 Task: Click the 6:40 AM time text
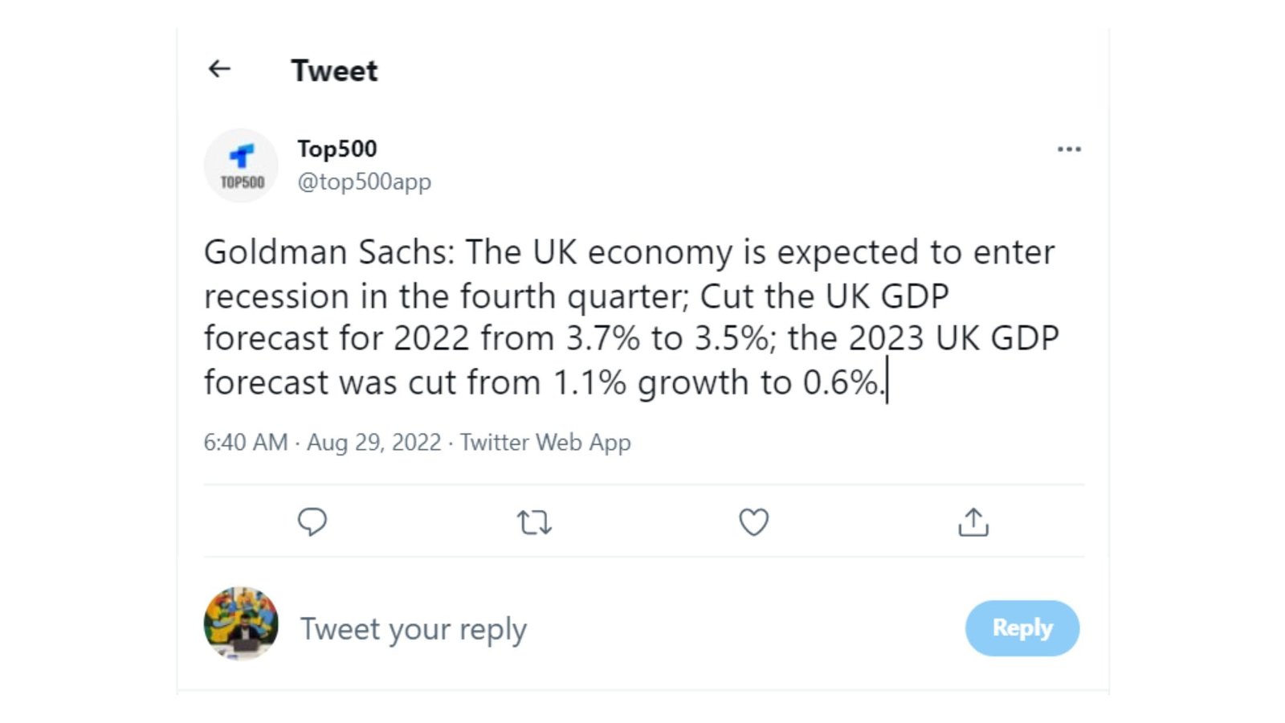[x=245, y=443]
